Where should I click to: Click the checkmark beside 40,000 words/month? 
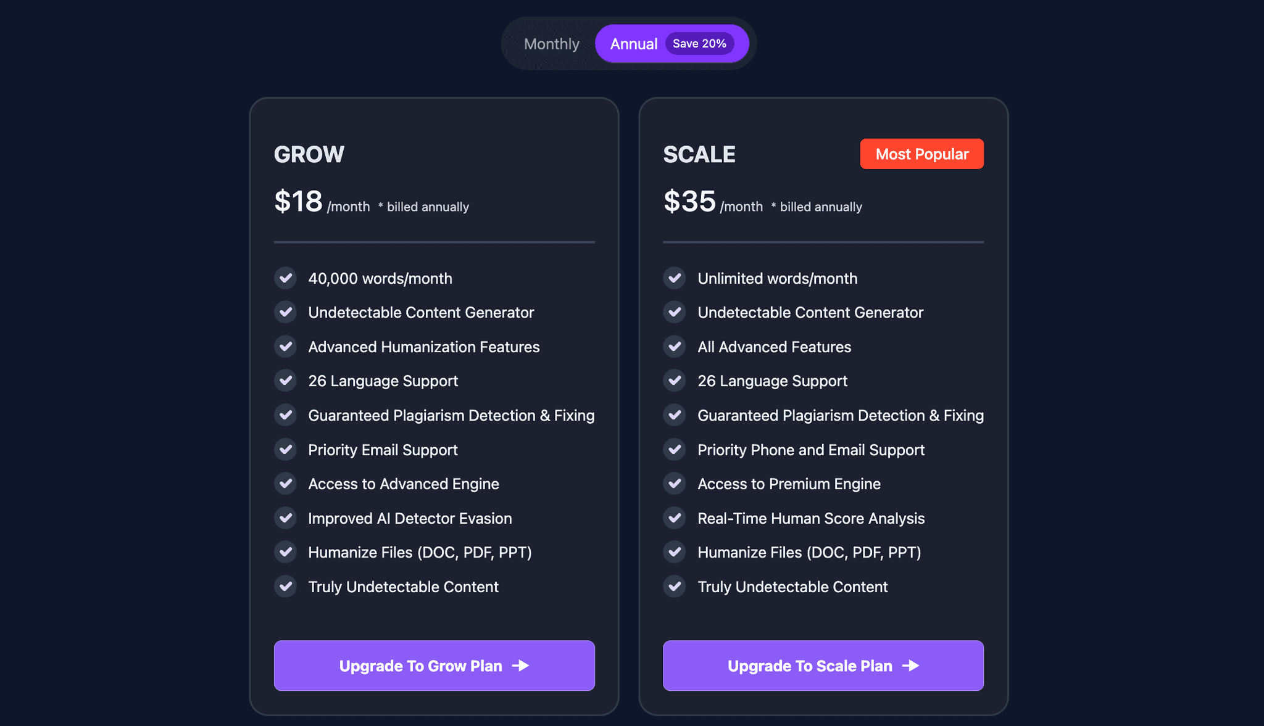click(285, 278)
